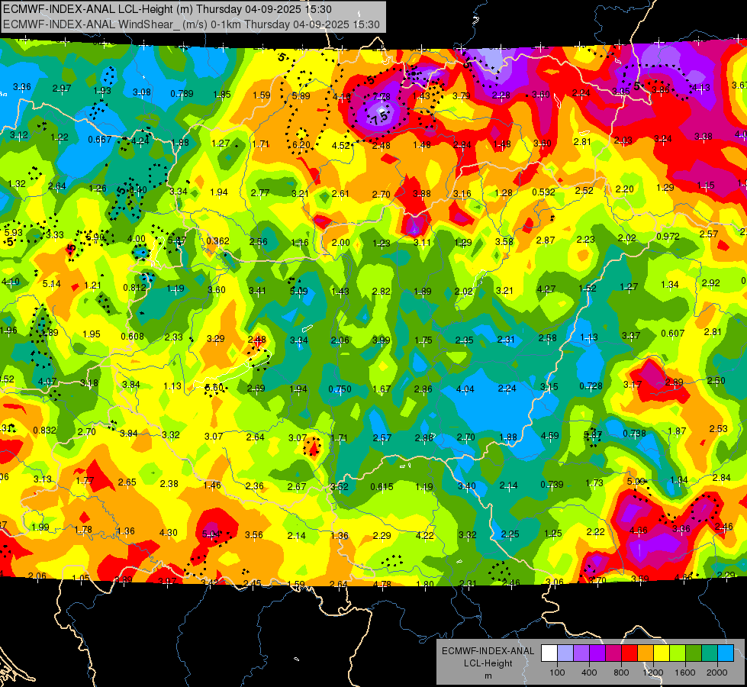The width and height of the screenshot is (747, 687).
Task: Click the value '3.58' on the map
Action: pos(504,241)
